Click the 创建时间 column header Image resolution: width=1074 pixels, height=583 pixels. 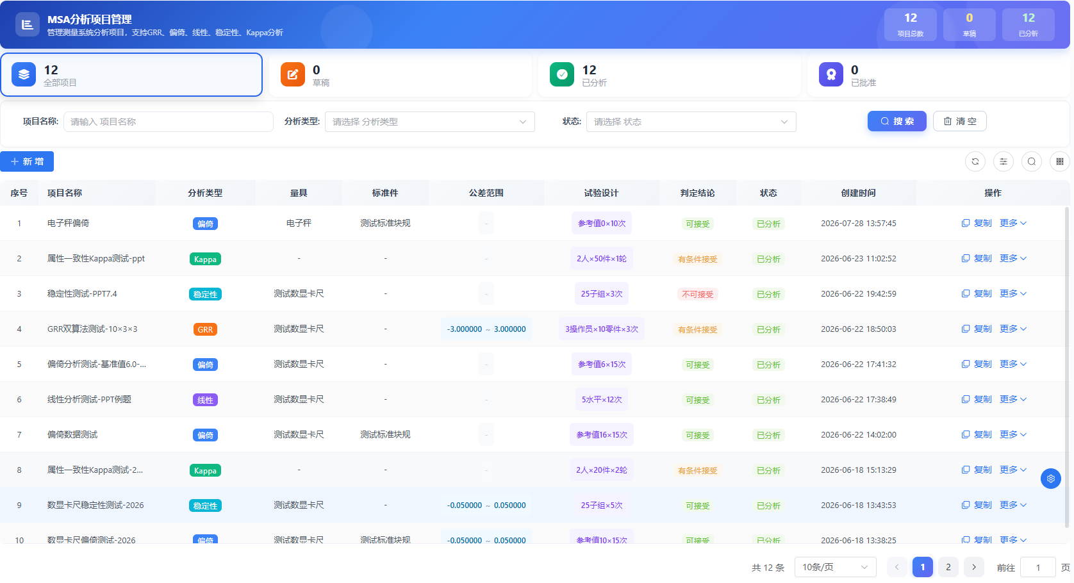click(859, 193)
